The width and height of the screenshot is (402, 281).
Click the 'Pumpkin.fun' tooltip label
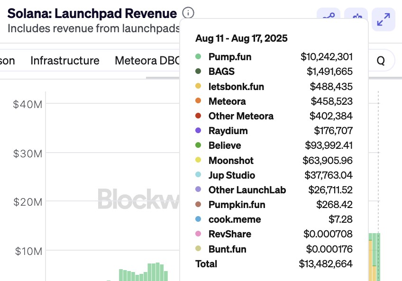tap(237, 205)
